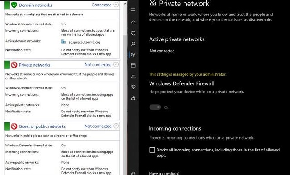
Task: Open Virus & threat protection shield icon
Action: coord(133,33)
